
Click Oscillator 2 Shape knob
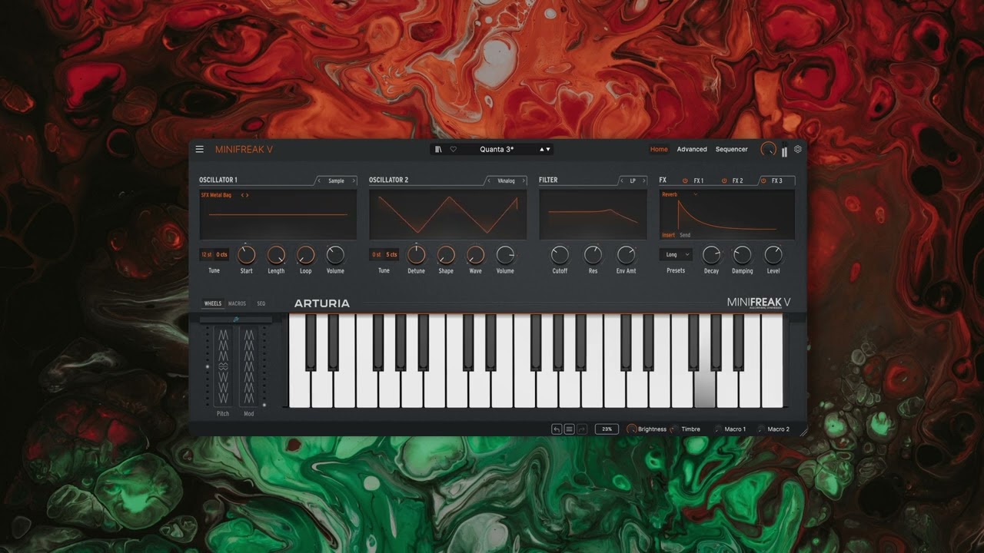(446, 254)
